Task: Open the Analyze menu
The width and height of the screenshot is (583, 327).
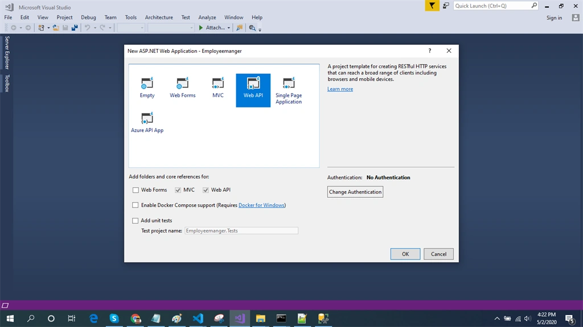Action: [207, 18]
